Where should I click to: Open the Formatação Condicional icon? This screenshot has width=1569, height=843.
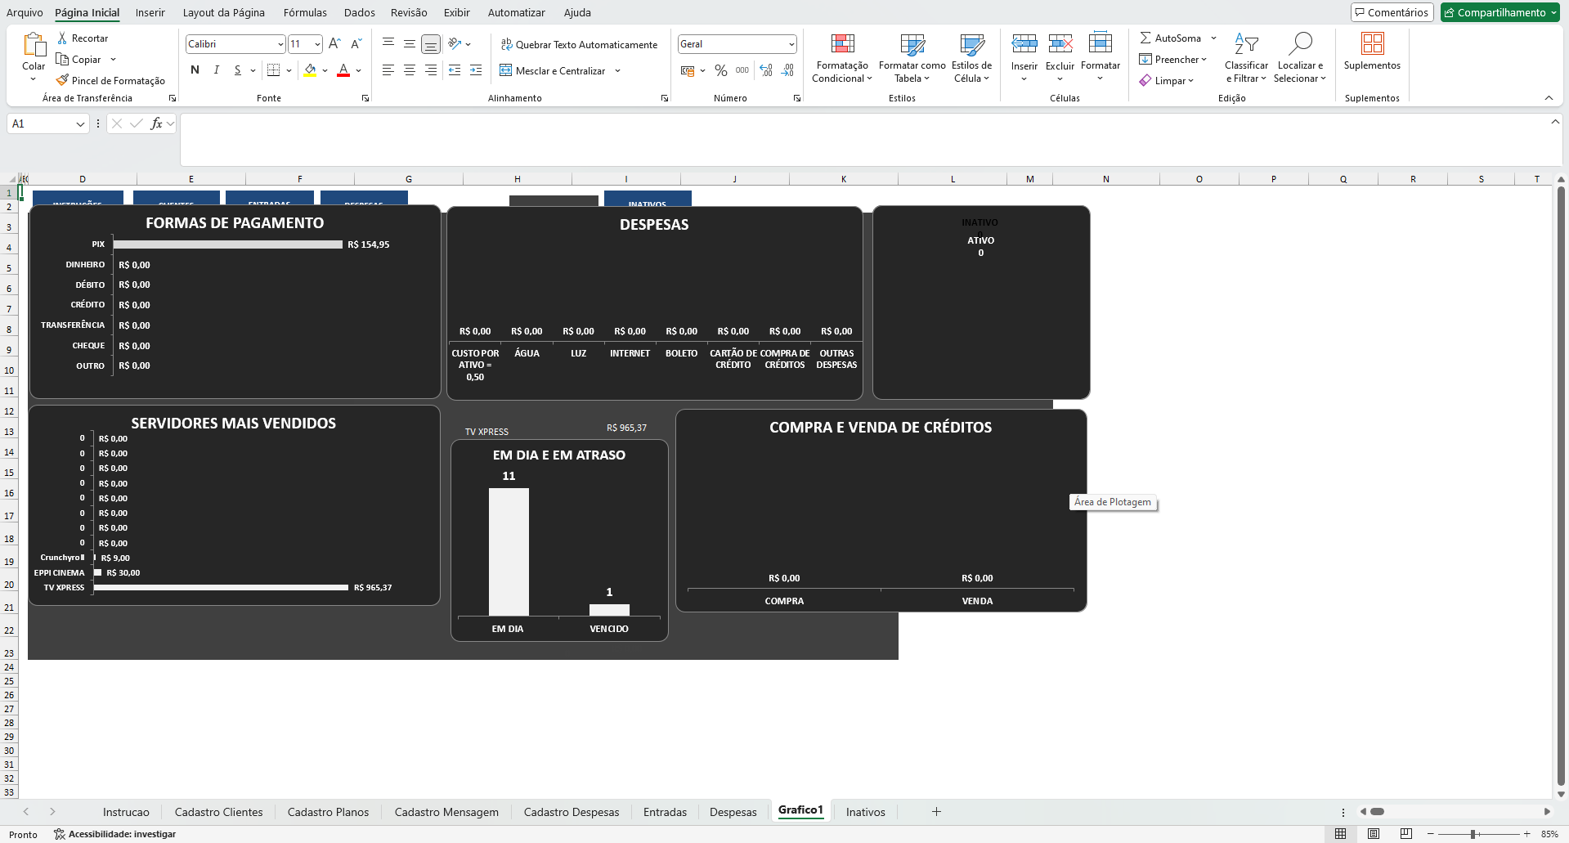842,43
